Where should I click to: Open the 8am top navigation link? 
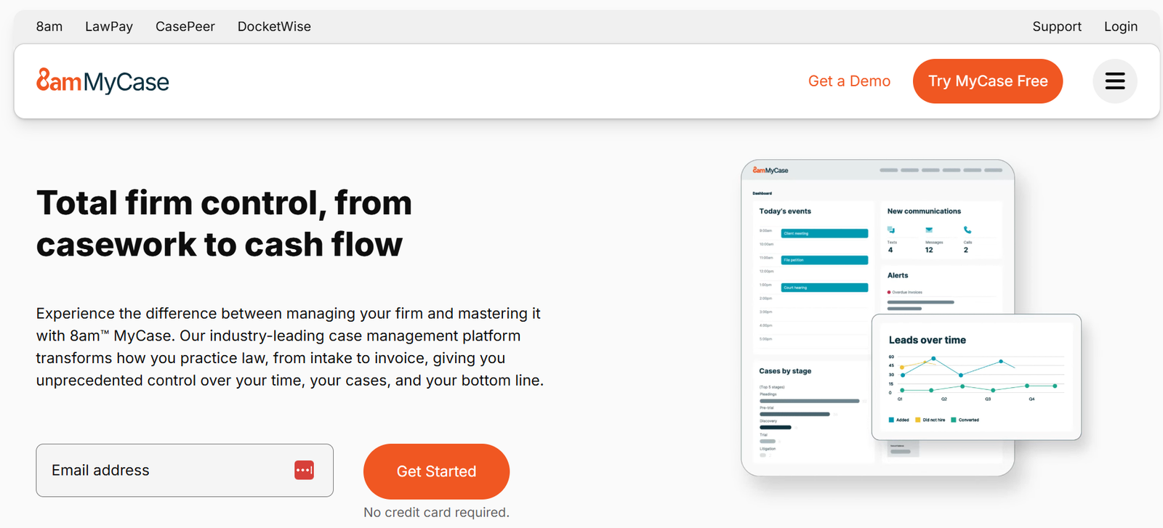coord(49,27)
